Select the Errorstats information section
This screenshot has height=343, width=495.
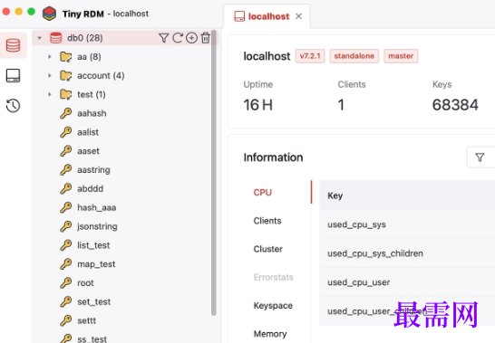click(x=274, y=277)
